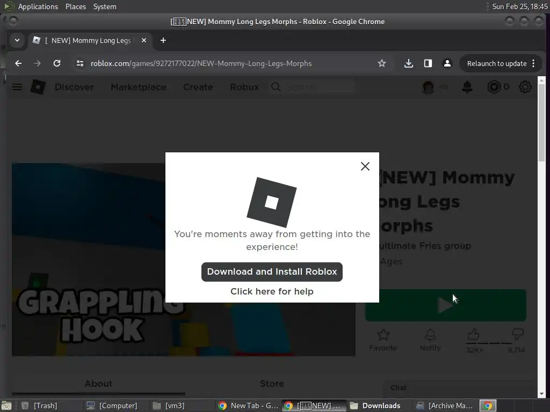The image size is (550, 412).
Task: Open Roblox settings gear
Action: click(x=525, y=87)
